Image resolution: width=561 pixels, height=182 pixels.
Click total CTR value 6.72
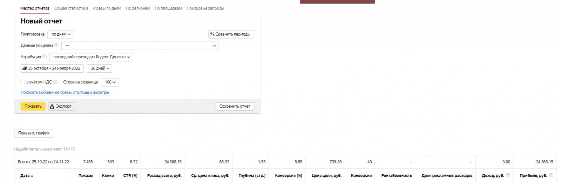point(134,162)
